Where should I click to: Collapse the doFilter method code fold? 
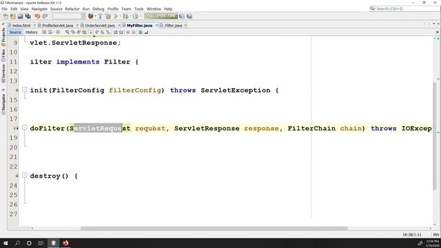click(x=25, y=127)
